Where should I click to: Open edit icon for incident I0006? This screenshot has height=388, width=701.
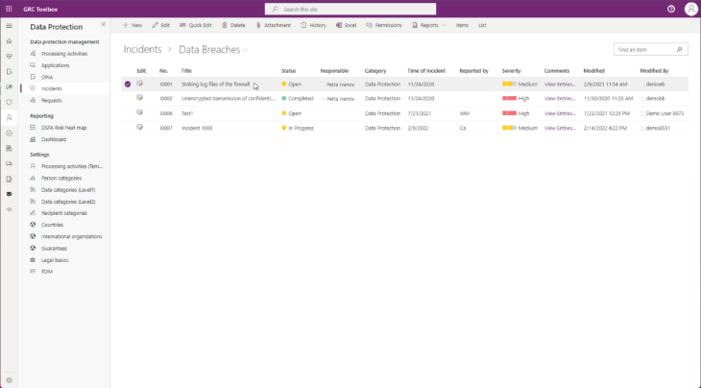tap(140, 113)
